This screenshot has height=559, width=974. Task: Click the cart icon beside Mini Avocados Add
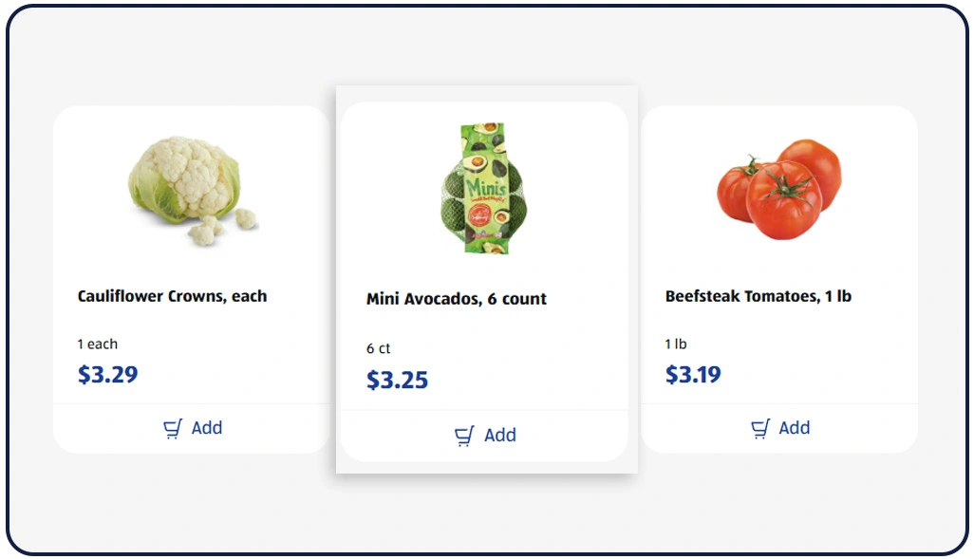(x=463, y=435)
